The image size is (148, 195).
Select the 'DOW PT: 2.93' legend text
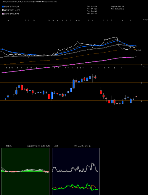pyautogui.click(x=12, y=14)
